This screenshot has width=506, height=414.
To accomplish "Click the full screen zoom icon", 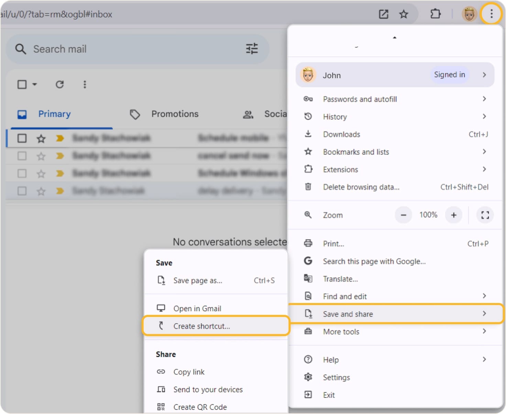I will (485, 215).
